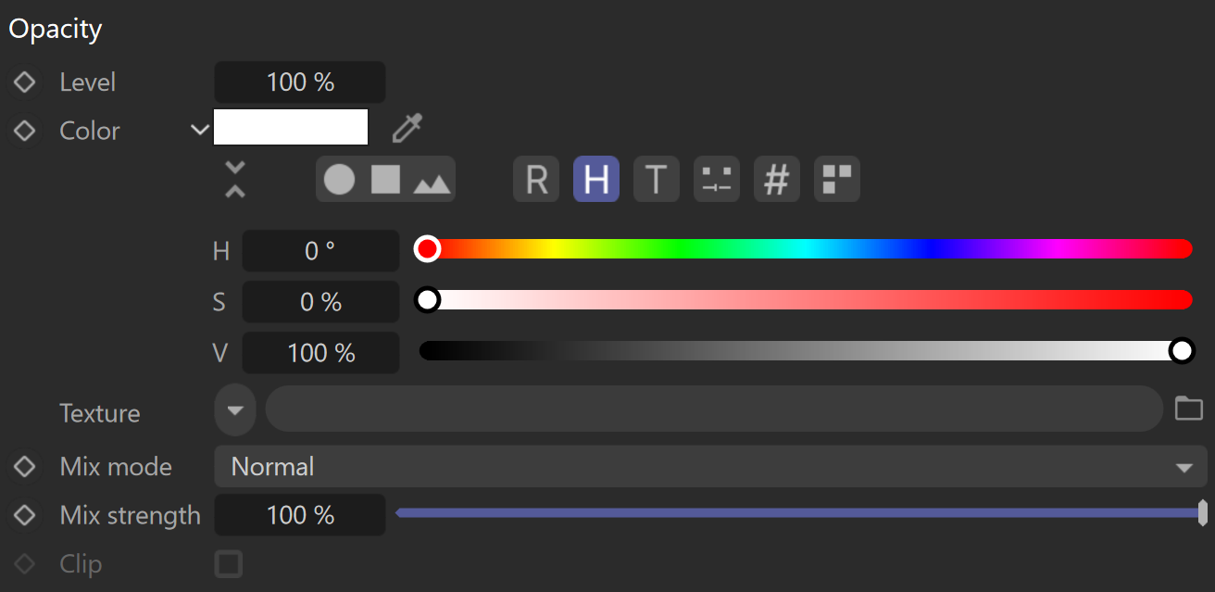Screen dimensions: 1215x592
Task: Switch to Kelvin temperature mode
Action: [x=656, y=179]
